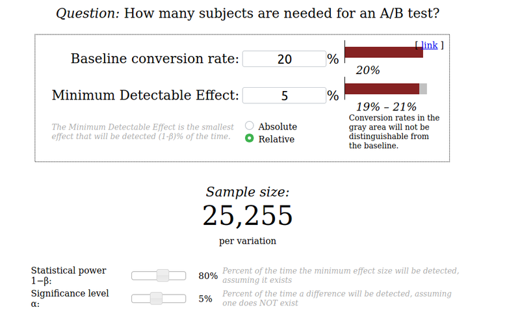Select the Relative radio button
The width and height of the screenshot is (520, 316).
(x=250, y=138)
